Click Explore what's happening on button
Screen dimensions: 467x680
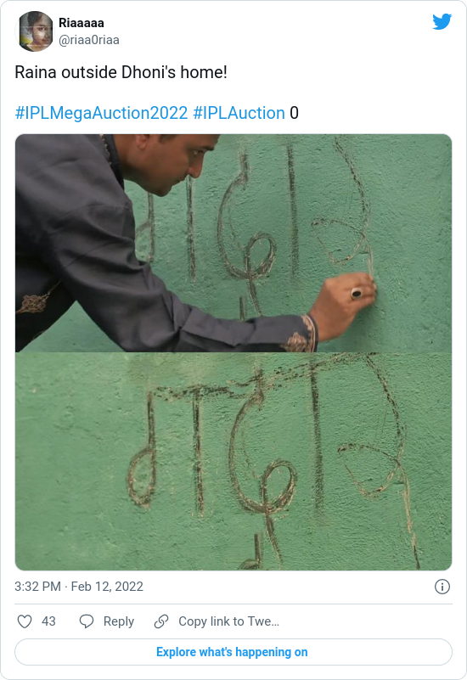pyautogui.click(x=233, y=652)
